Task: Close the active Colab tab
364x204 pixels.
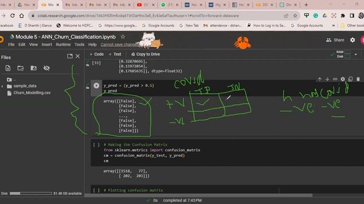Action: coord(58,5)
